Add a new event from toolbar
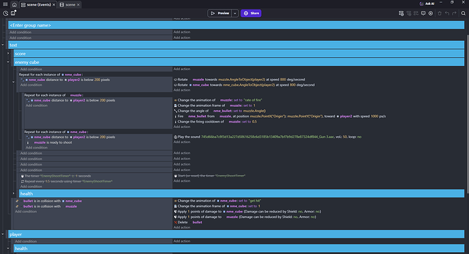 401,13
